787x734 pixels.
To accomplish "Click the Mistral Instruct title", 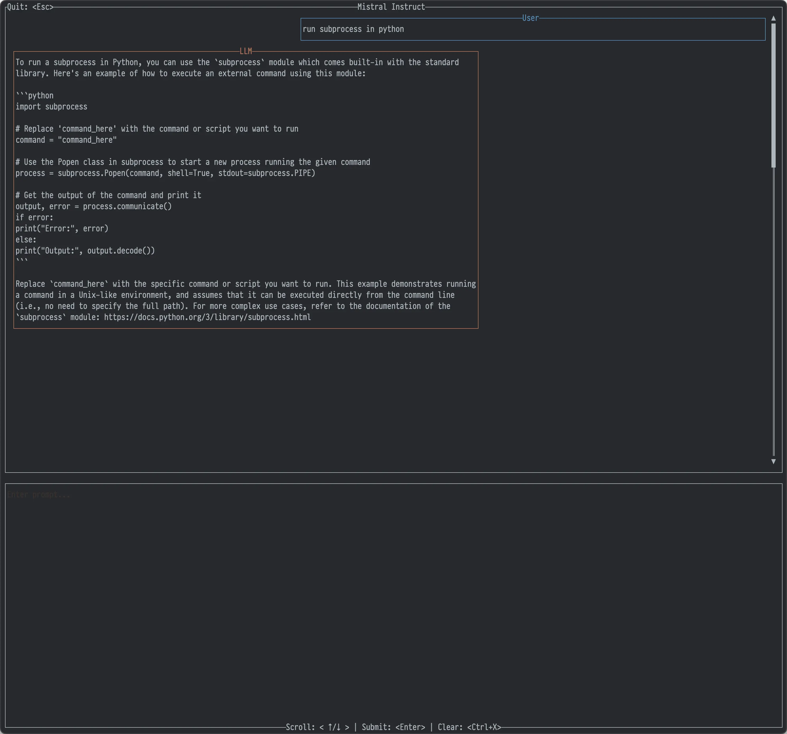I will 391,7.
